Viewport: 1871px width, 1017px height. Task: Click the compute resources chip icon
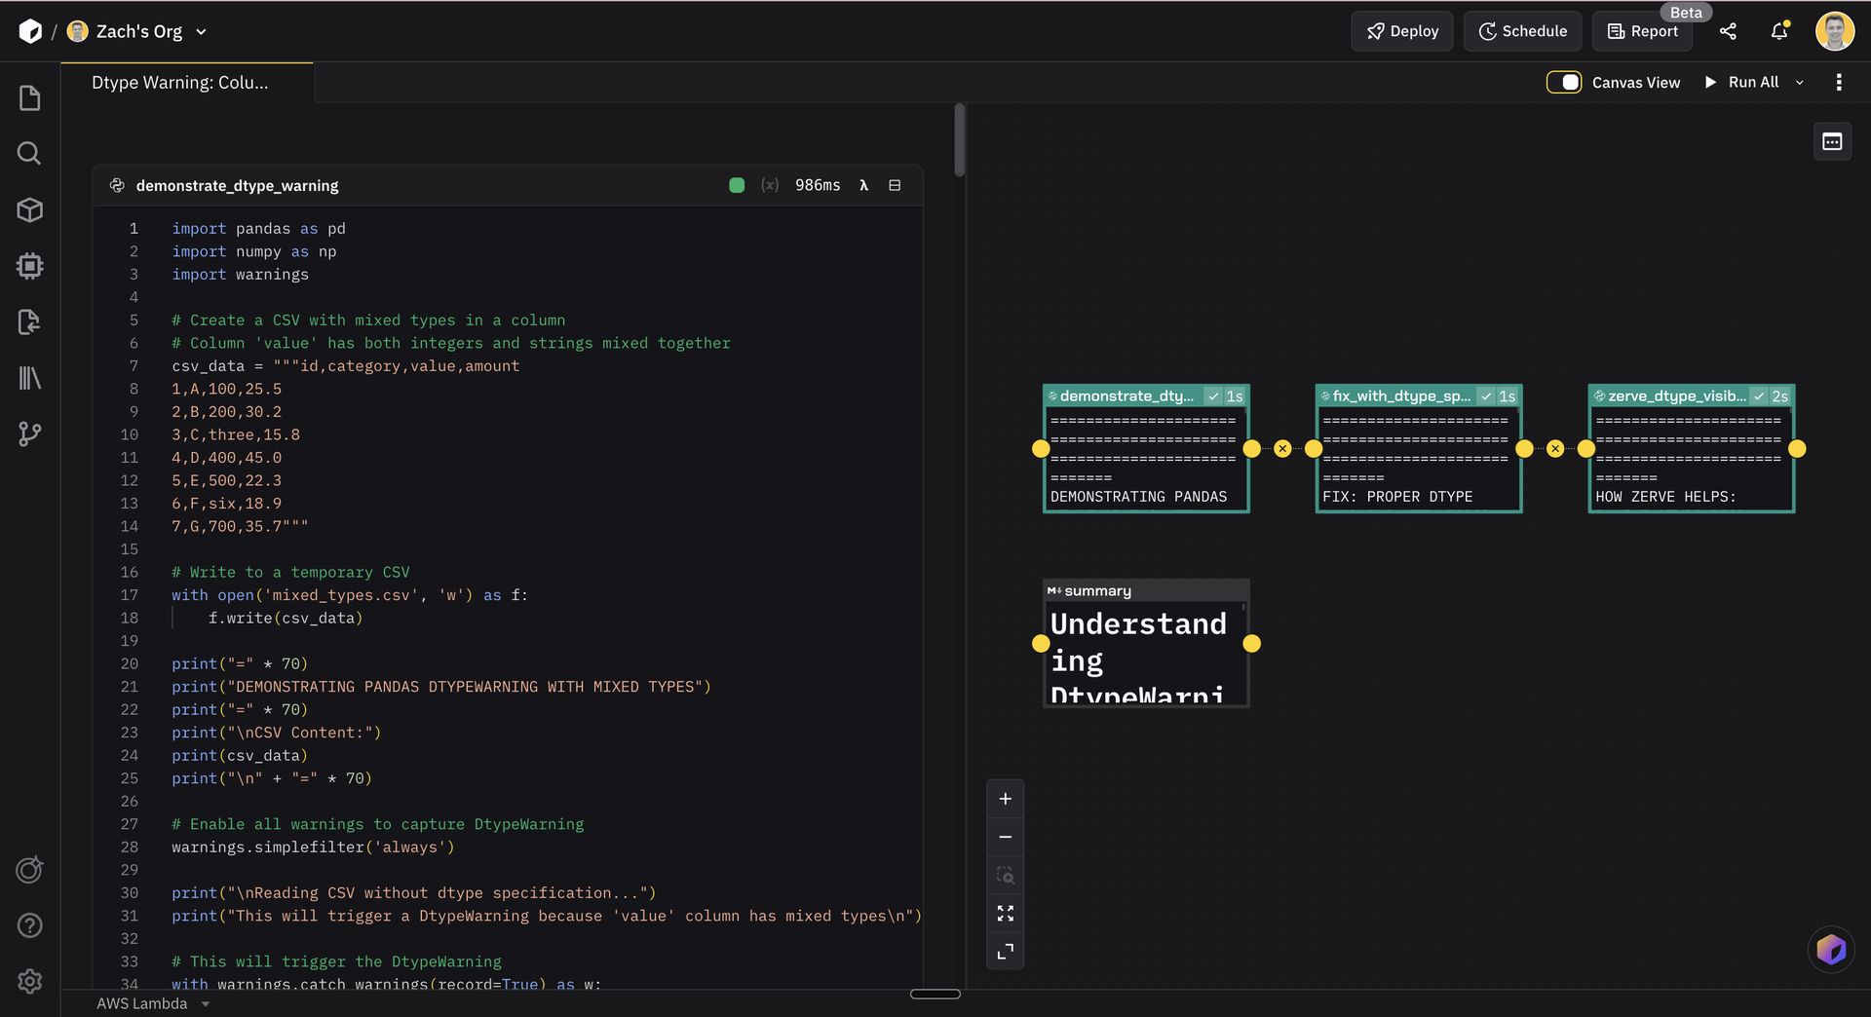pyautogui.click(x=29, y=266)
